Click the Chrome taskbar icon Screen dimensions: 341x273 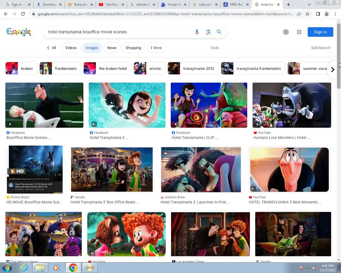pos(73,268)
